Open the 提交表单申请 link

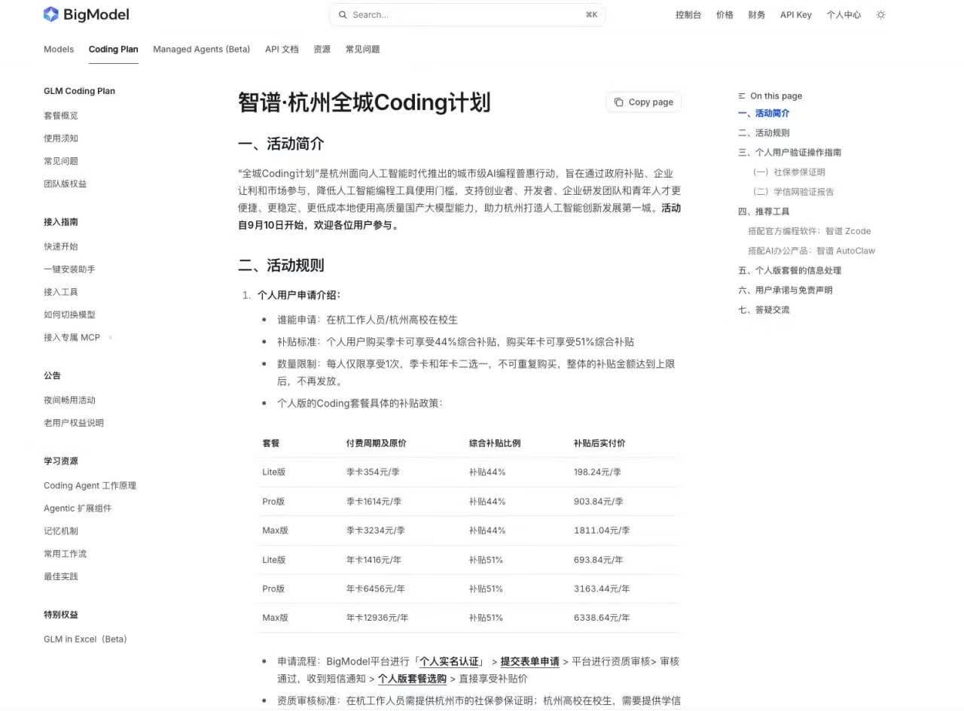coord(530,661)
